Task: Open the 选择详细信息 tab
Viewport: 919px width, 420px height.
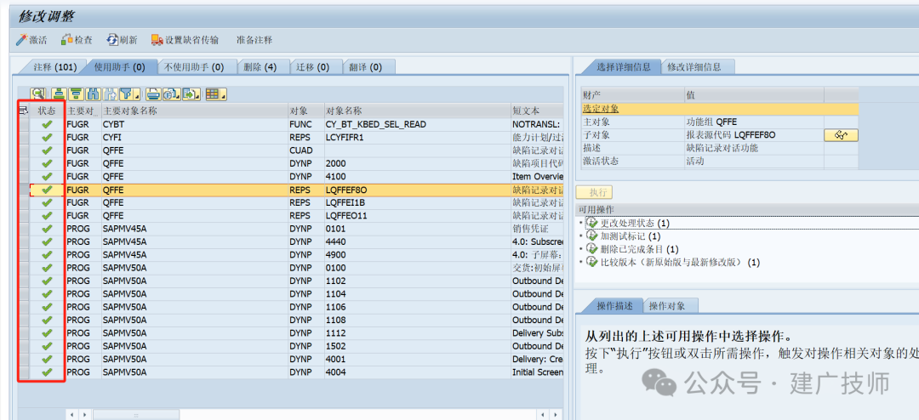Action: coord(624,67)
